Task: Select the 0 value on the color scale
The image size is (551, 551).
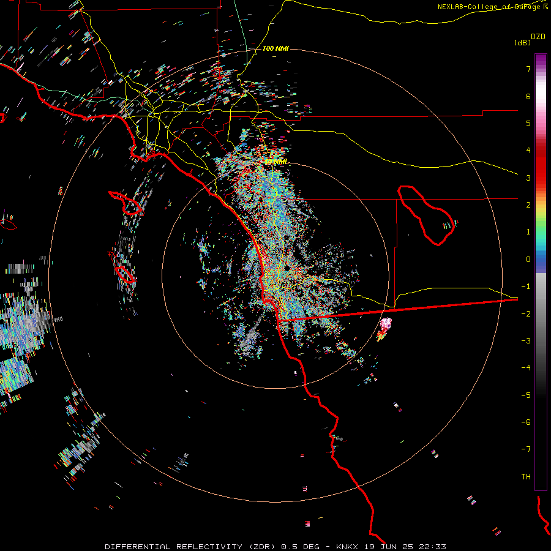Action: pyautogui.click(x=528, y=260)
